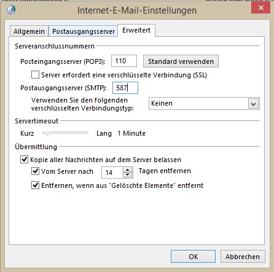Toggle Vom Server nach Tagen entfernen checkbox

coord(35,171)
